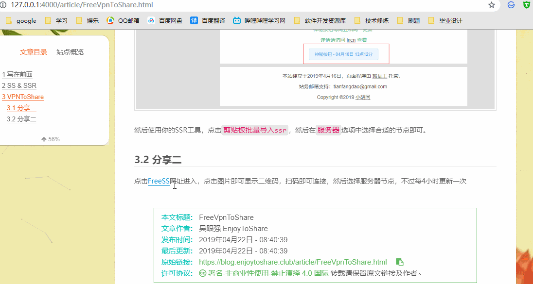Open the google bookmark folder
533x284 pixels.
(x=21, y=21)
